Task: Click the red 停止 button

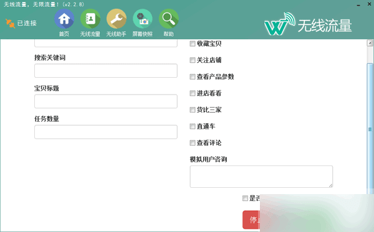Action: (x=251, y=220)
